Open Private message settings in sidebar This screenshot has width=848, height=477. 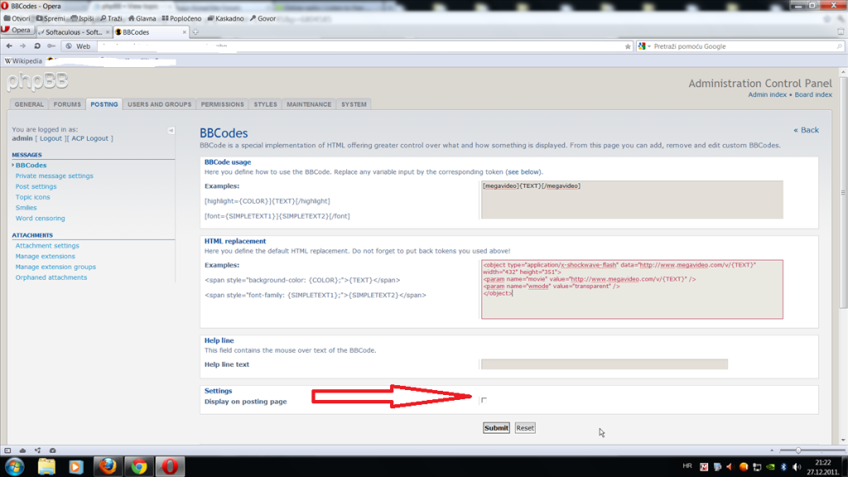click(x=54, y=176)
